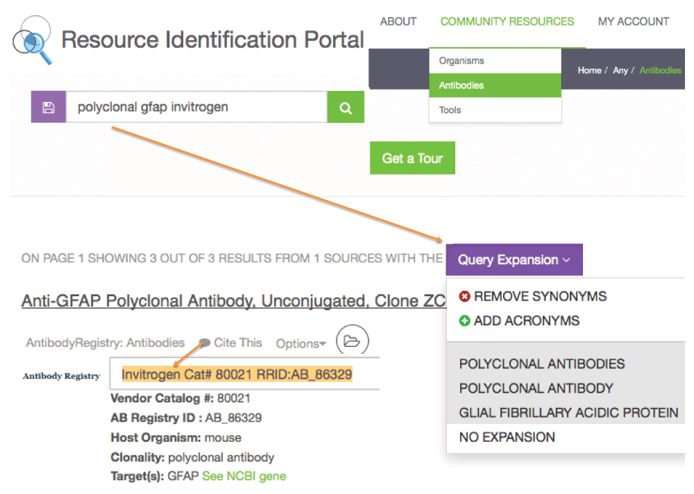Click the Any breadcrumb link

tap(620, 70)
